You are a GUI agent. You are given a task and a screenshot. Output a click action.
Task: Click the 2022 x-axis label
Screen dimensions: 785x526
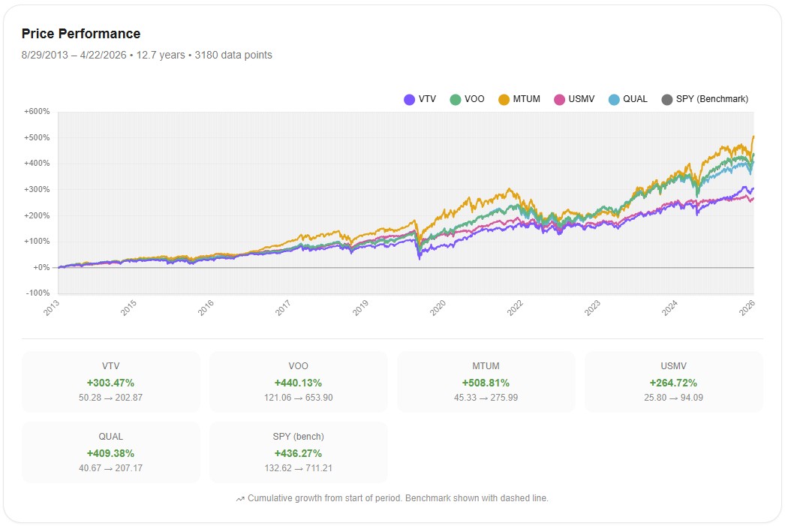click(x=515, y=308)
